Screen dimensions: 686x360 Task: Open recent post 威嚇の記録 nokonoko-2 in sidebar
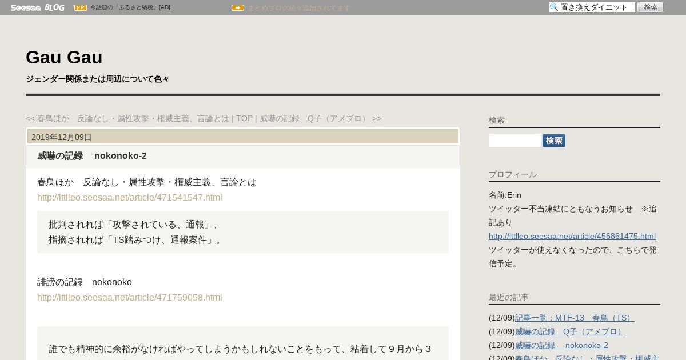[x=561, y=345]
